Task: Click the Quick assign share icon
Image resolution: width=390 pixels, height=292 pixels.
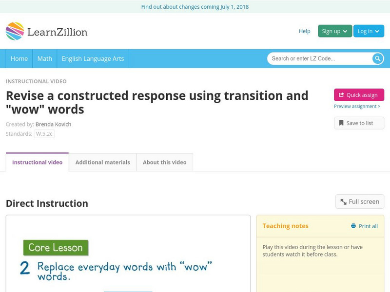Action: coord(341,95)
